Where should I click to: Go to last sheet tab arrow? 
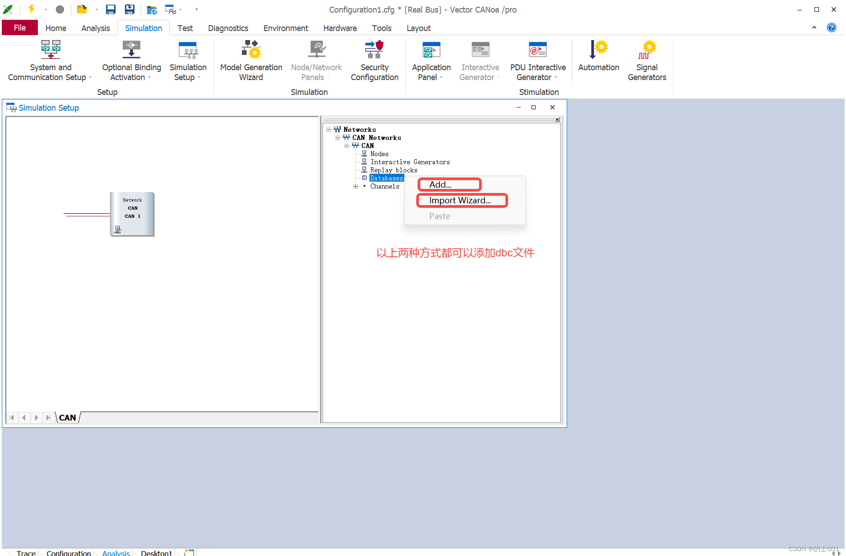point(48,417)
